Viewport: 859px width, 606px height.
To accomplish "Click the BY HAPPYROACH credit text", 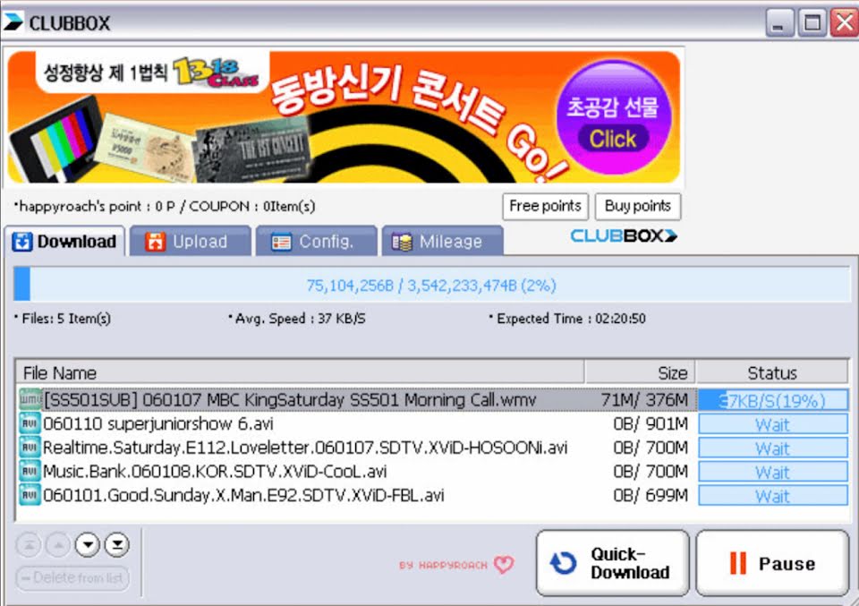I will 443,565.
